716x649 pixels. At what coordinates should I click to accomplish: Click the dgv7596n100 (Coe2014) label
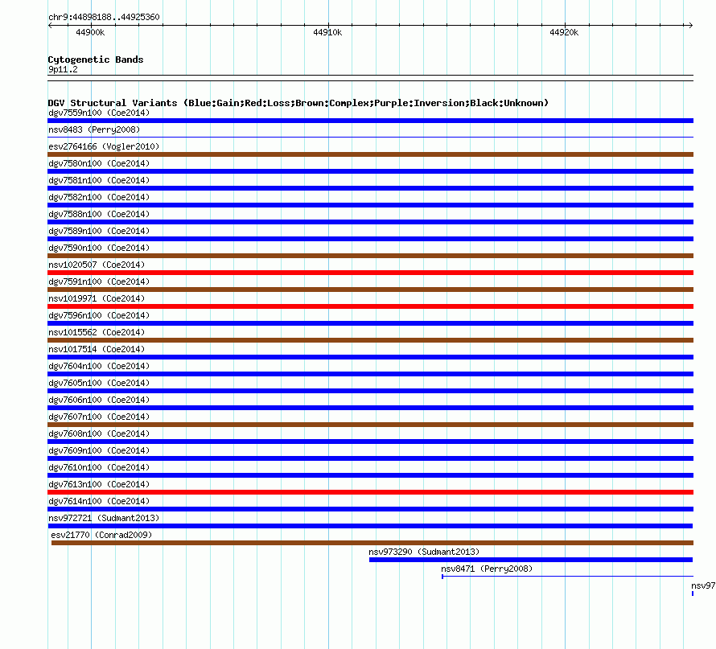(99, 315)
